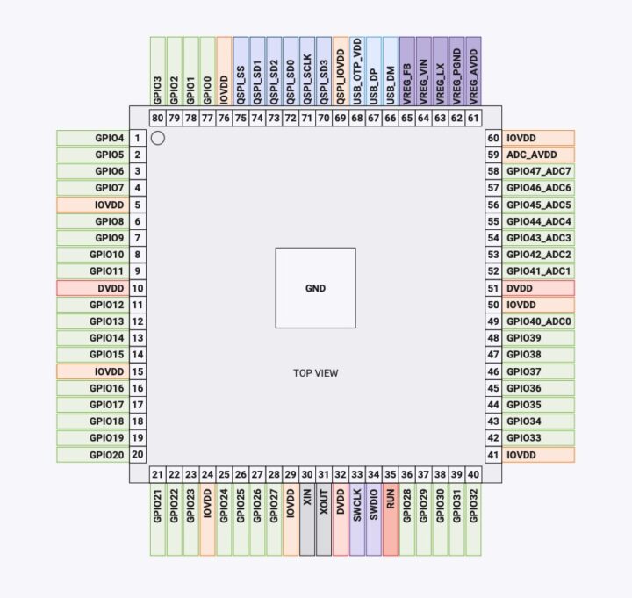Click the XIN crystal input pin
632x598 pixels.
[307, 519]
